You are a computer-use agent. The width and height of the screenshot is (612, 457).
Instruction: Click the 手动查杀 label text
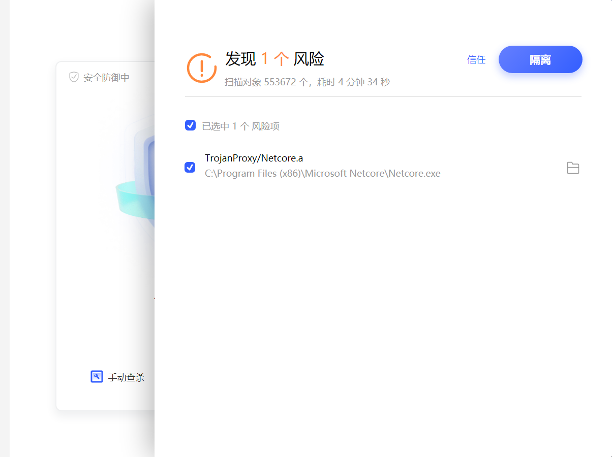pos(126,377)
